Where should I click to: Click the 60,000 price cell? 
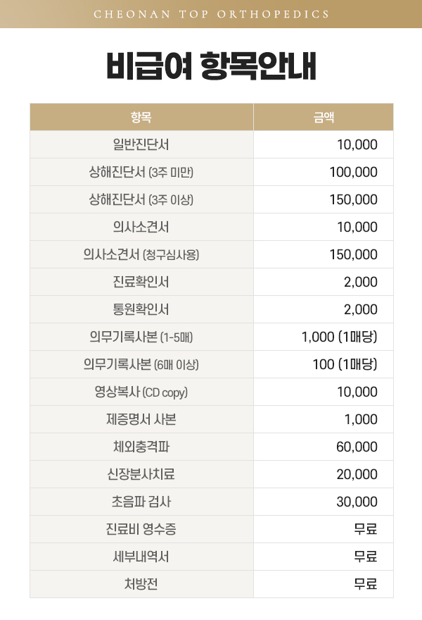357,447
